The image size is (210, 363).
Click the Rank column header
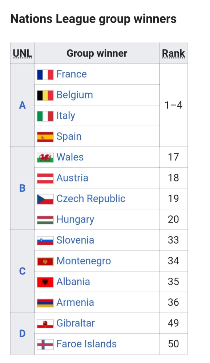[x=173, y=53]
